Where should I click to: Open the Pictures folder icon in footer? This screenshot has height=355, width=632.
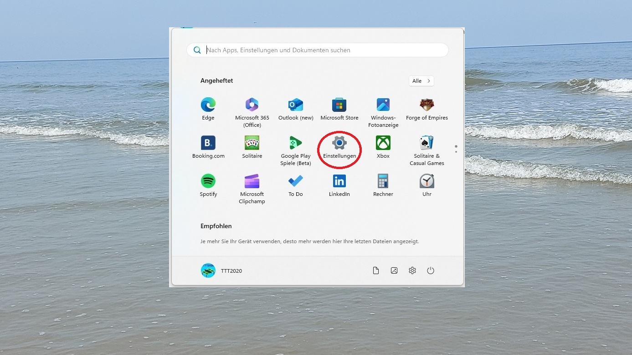(394, 270)
